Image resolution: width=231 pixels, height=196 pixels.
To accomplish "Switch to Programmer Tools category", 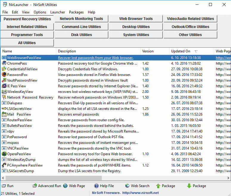I will [x=27, y=35].
